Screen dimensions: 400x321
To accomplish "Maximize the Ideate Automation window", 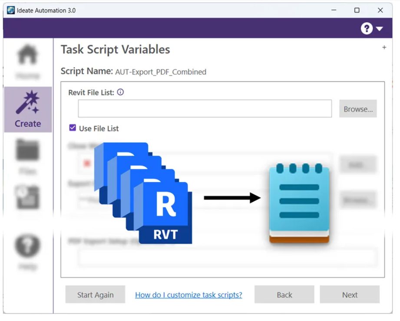I will (357, 10).
